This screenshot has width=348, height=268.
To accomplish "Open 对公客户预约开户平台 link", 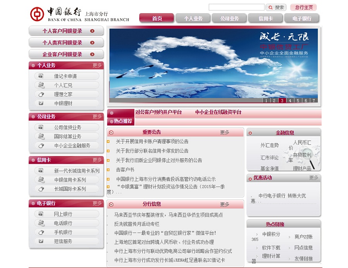I will [159, 112].
